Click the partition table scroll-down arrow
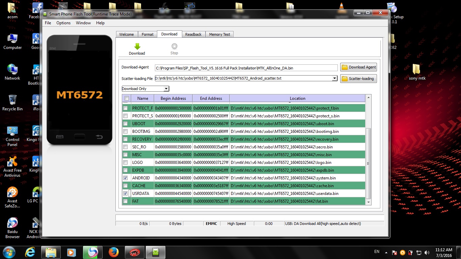This screenshot has height=259, width=461. click(x=368, y=202)
